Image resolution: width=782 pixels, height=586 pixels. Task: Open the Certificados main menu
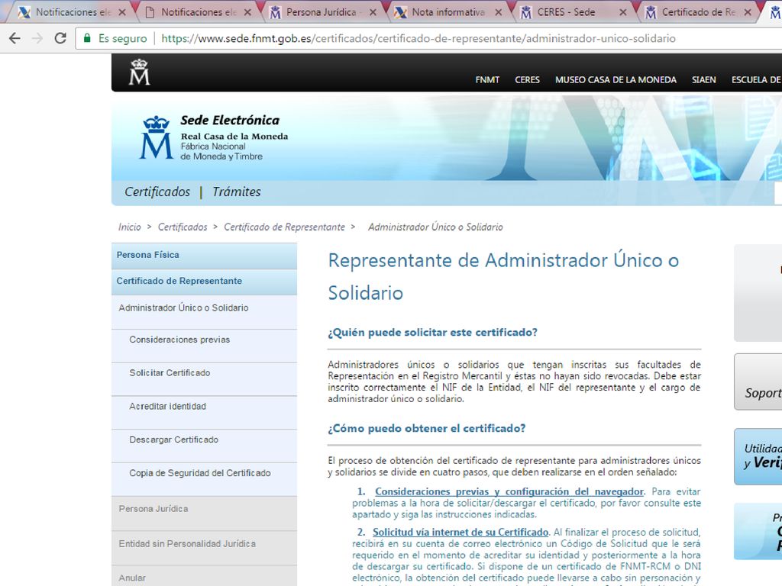157,192
